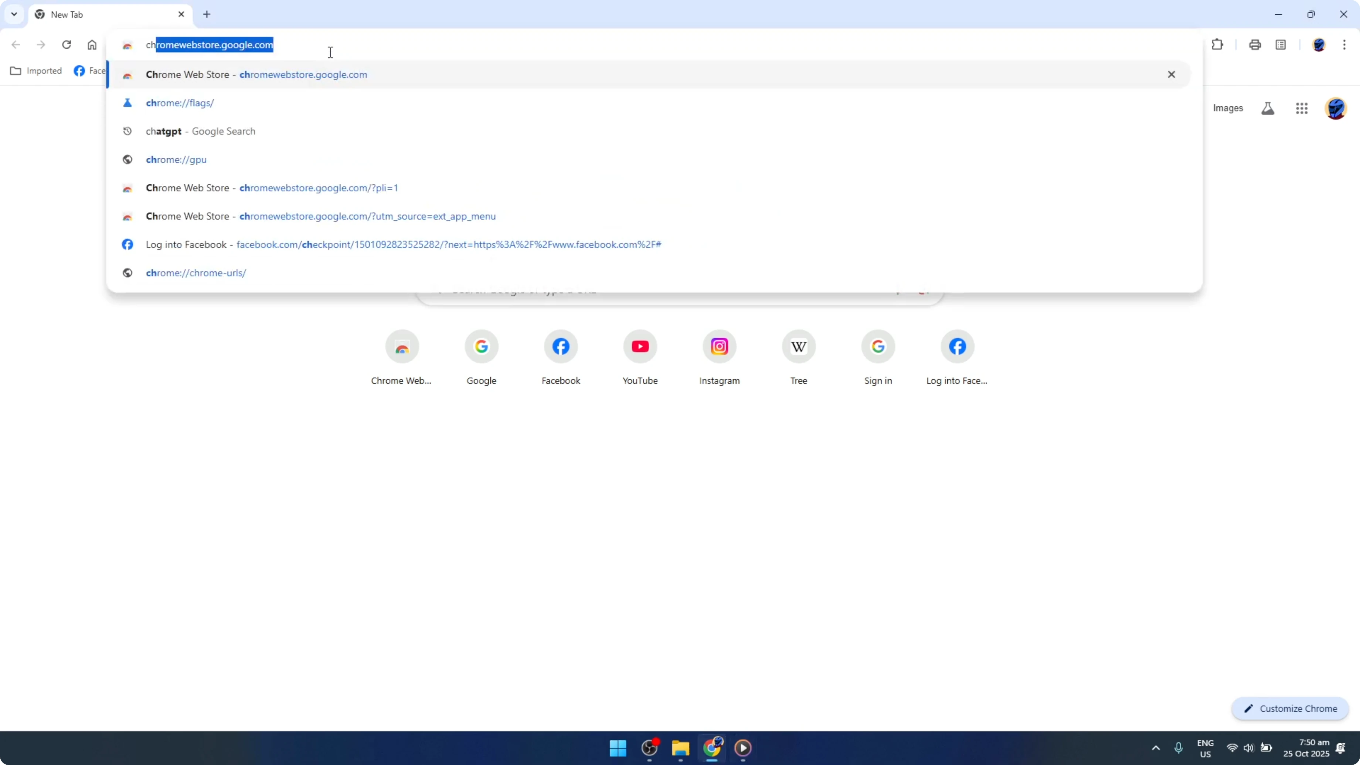
Task: Open the tab search dropdown
Action: 14,14
